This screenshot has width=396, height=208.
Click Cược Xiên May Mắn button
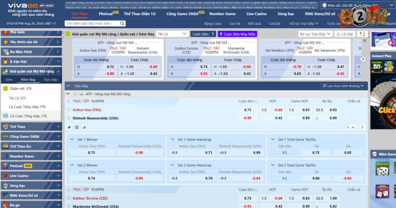(237, 34)
